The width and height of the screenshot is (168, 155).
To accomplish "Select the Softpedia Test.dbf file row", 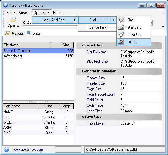I will (x=38, y=51).
